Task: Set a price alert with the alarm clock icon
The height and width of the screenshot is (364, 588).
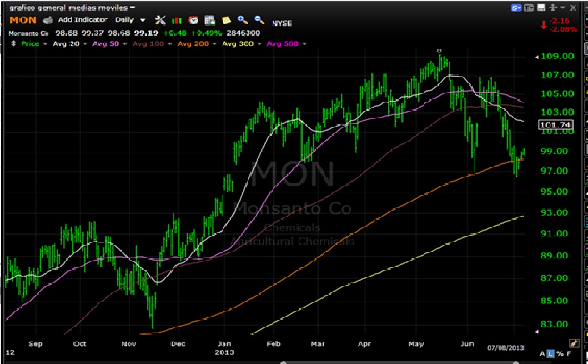Action: tap(193, 20)
